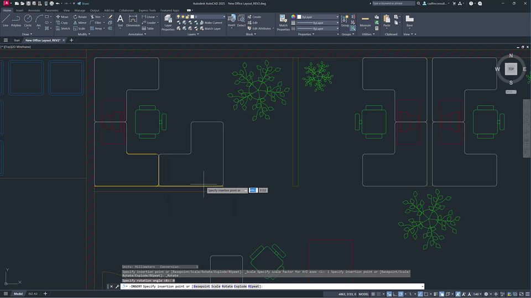Click Make Current layer button

pos(211,23)
